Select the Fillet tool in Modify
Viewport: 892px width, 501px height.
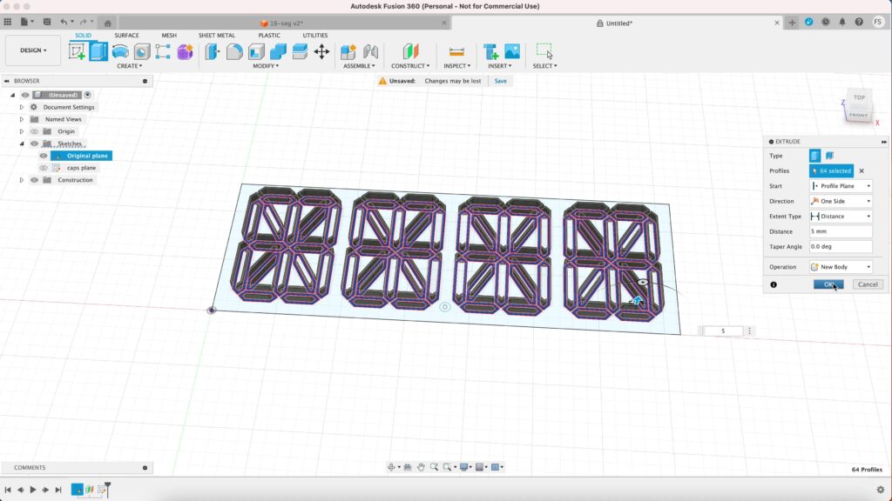click(x=233, y=51)
